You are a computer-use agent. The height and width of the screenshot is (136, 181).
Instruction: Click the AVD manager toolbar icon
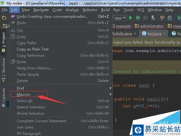click(x=170, y=18)
